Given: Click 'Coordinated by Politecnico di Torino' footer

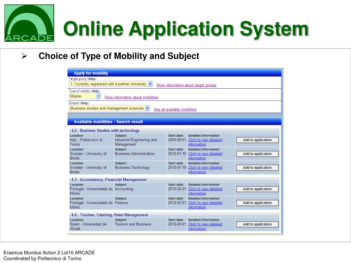Looking at the screenshot, I should click(42, 259).
